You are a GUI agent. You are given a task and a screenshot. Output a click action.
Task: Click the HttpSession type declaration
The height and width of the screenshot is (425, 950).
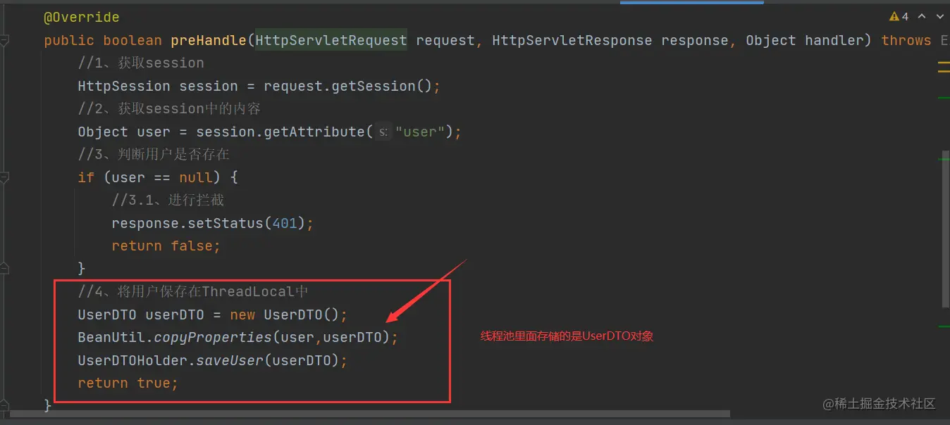tap(124, 86)
